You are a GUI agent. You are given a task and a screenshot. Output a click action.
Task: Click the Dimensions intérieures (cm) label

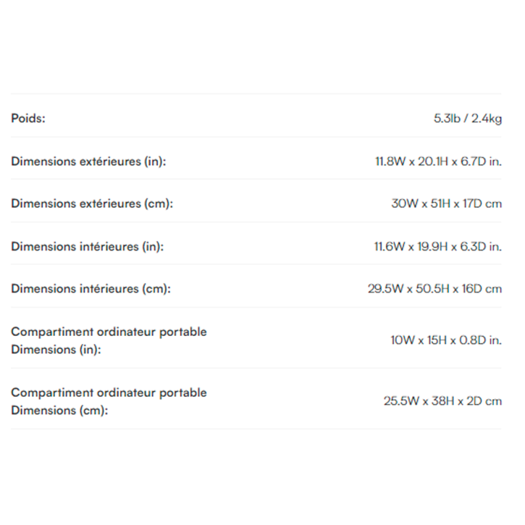pyautogui.click(x=91, y=288)
